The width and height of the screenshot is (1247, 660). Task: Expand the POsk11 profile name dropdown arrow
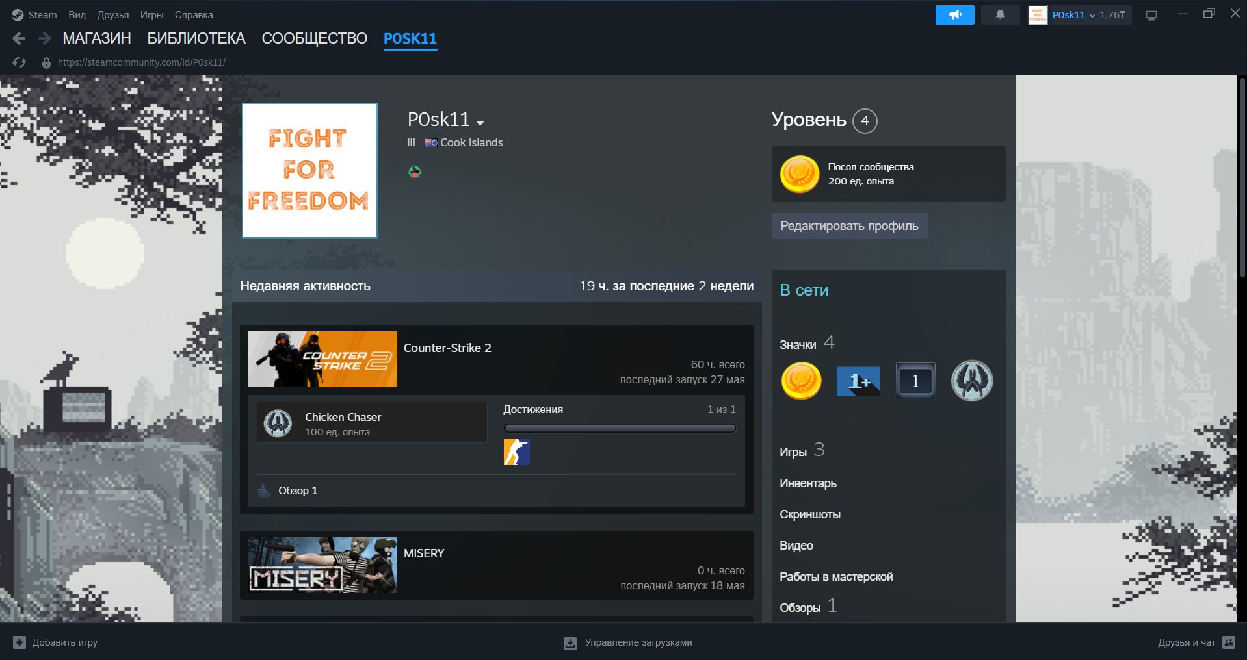tap(480, 123)
